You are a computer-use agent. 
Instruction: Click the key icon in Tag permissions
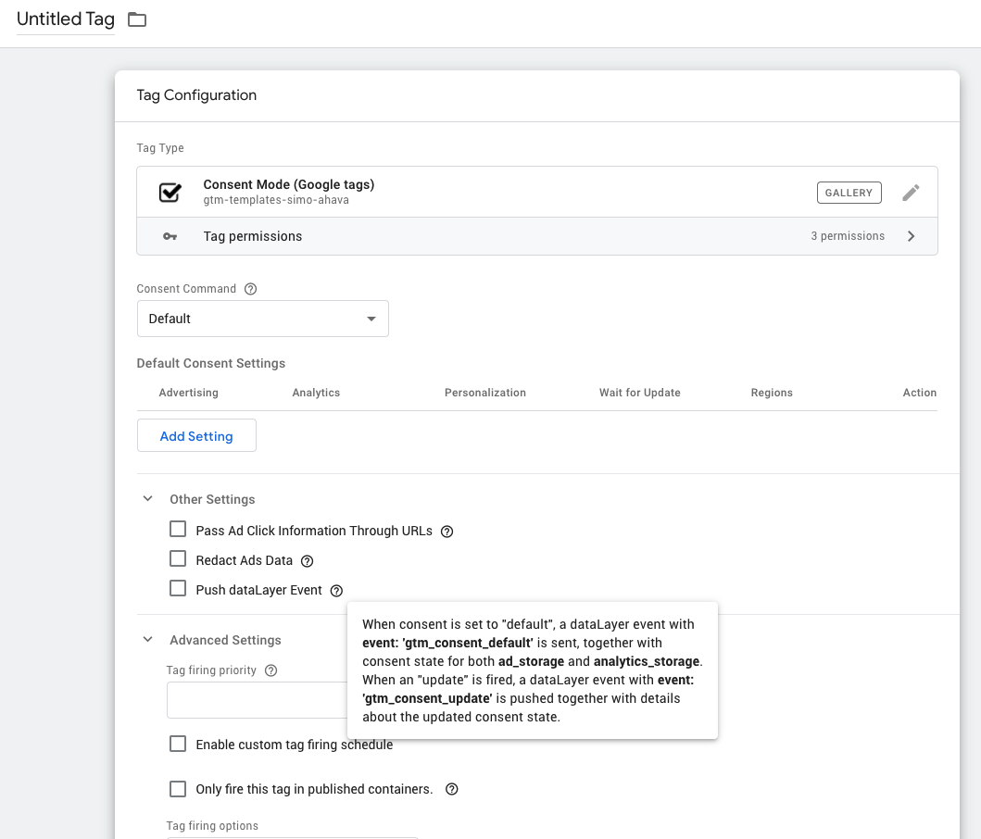coord(170,236)
